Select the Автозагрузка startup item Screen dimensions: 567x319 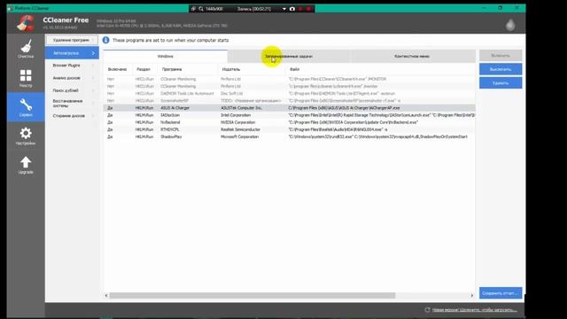coord(72,53)
